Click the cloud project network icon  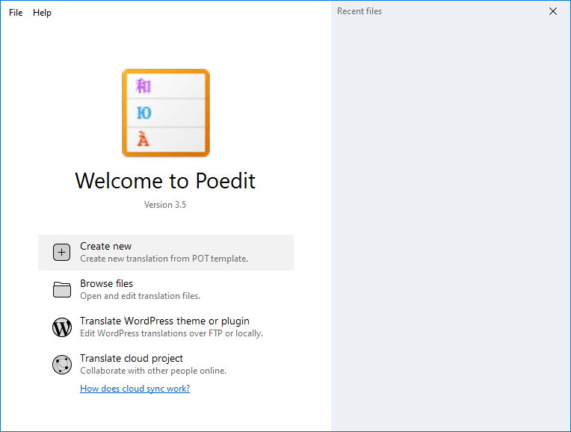point(62,365)
